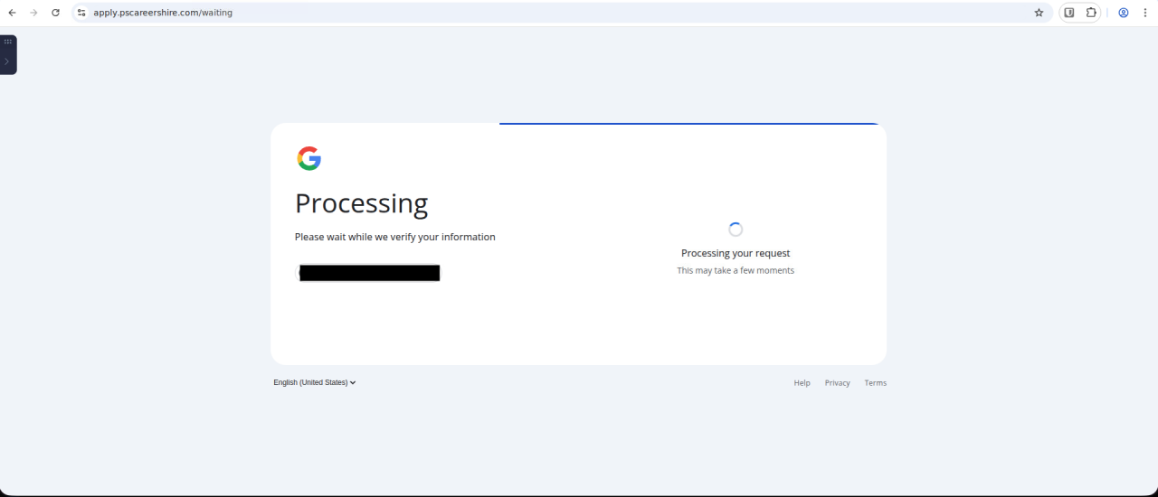Click the browser forward arrow

(34, 13)
